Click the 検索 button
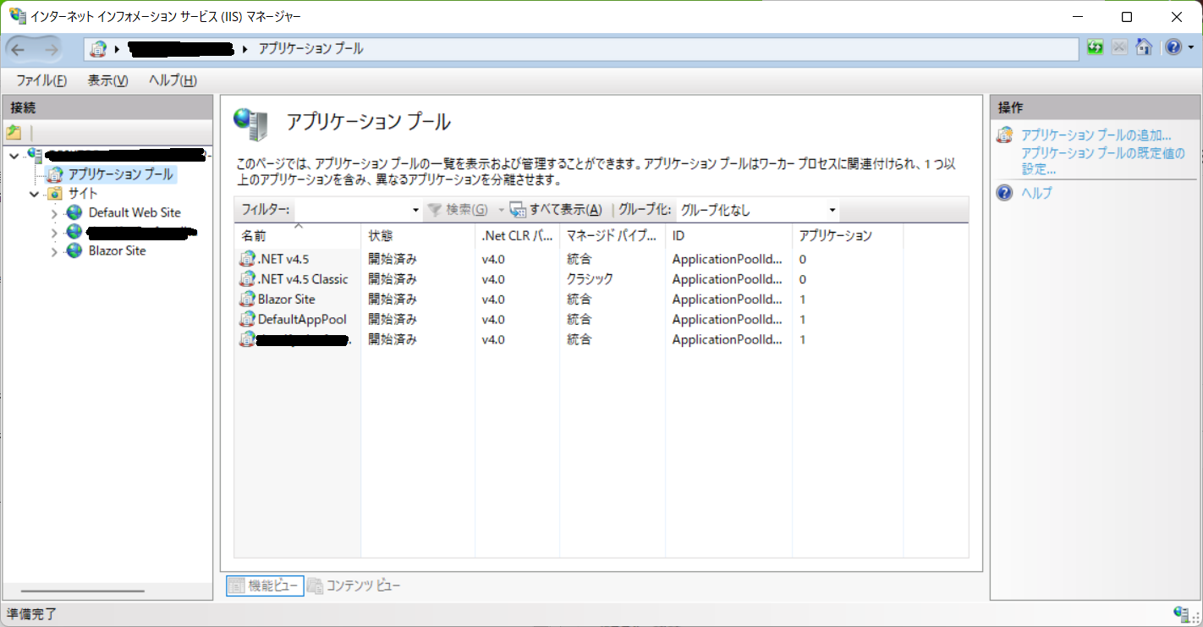 (458, 210)
